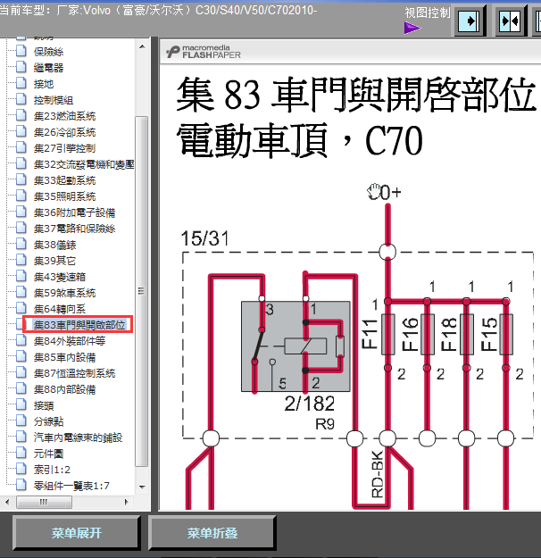Open the 元件圖 entry
Image resolution: width=541 pixels, height=558 pixels.
click(x=48, y=454)
